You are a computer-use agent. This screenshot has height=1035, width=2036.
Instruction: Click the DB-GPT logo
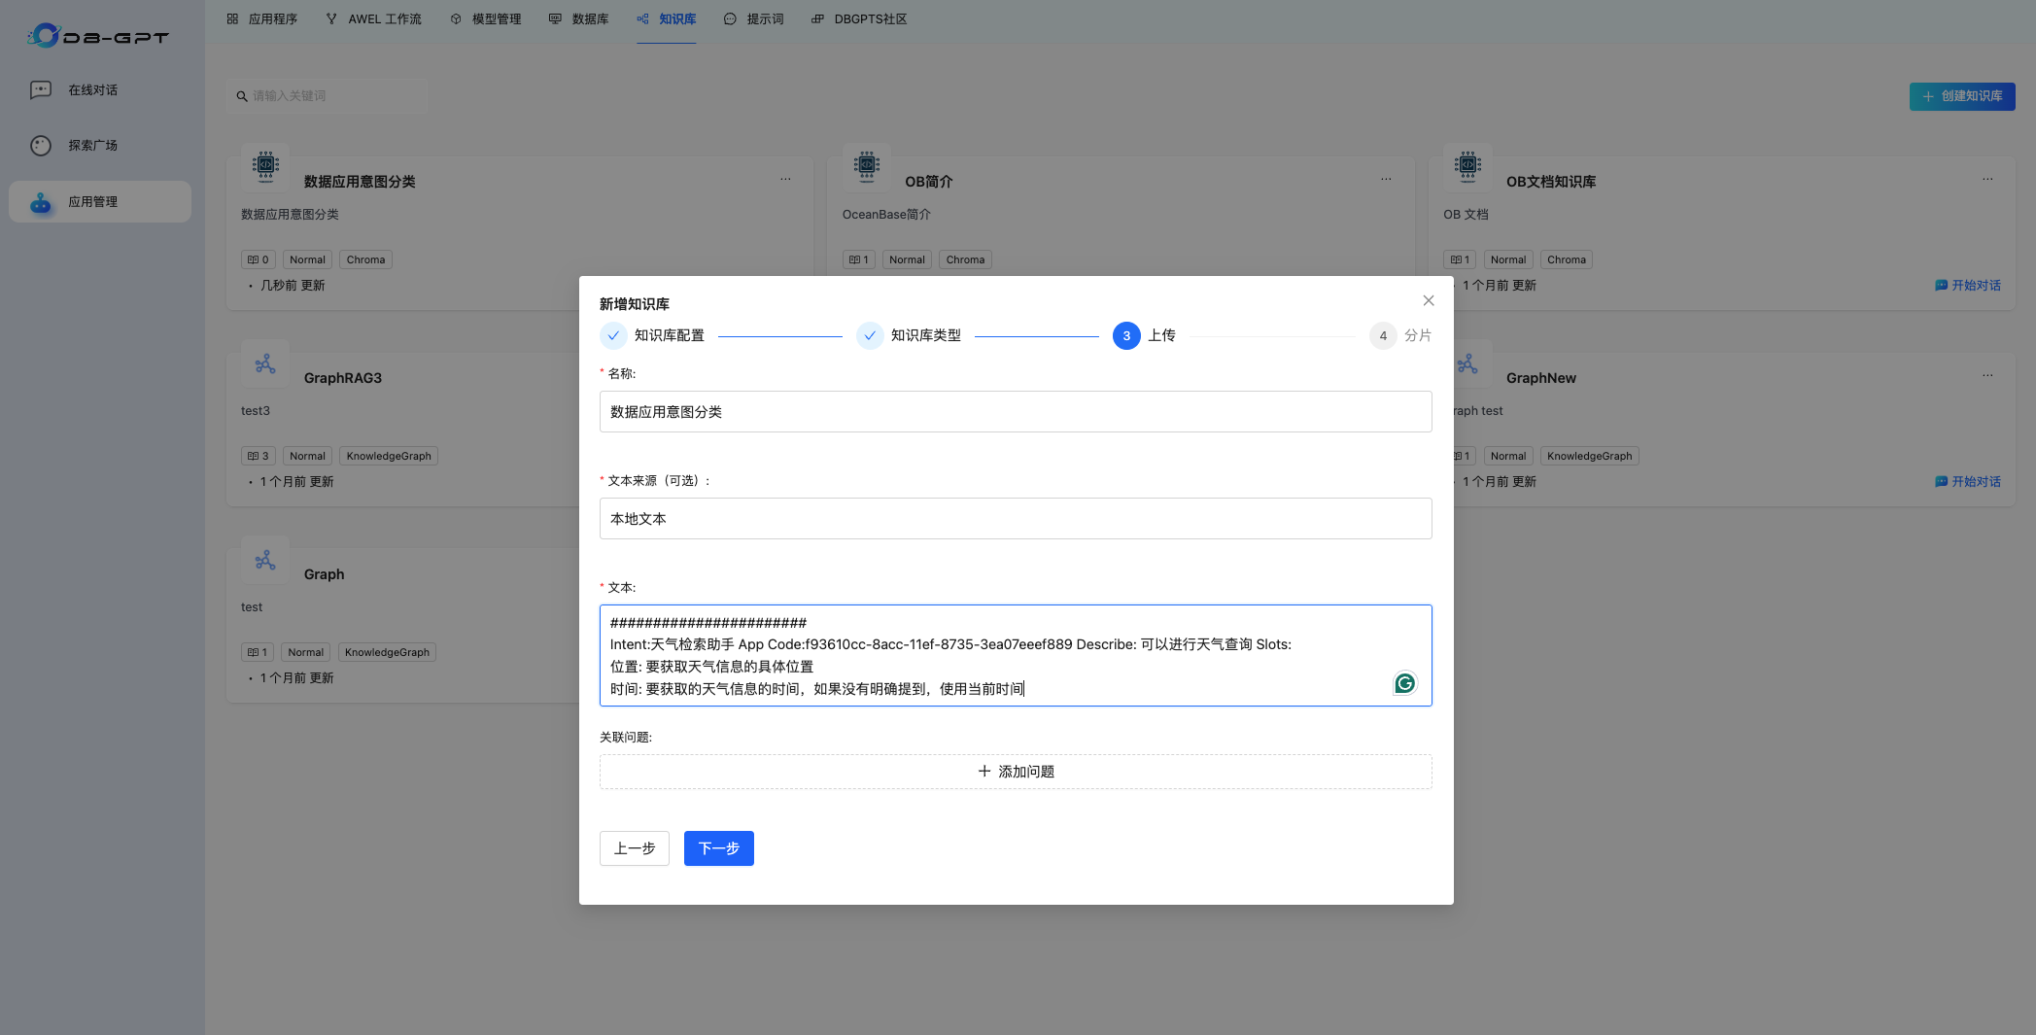coord(97,36)
